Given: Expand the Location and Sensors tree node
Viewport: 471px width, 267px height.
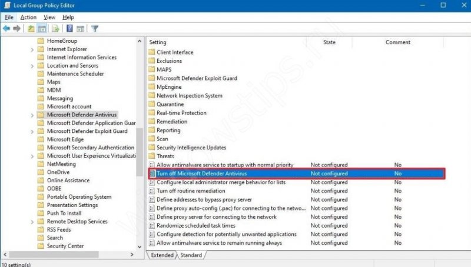Looking at the screenshot, I should tap(32, 66).
